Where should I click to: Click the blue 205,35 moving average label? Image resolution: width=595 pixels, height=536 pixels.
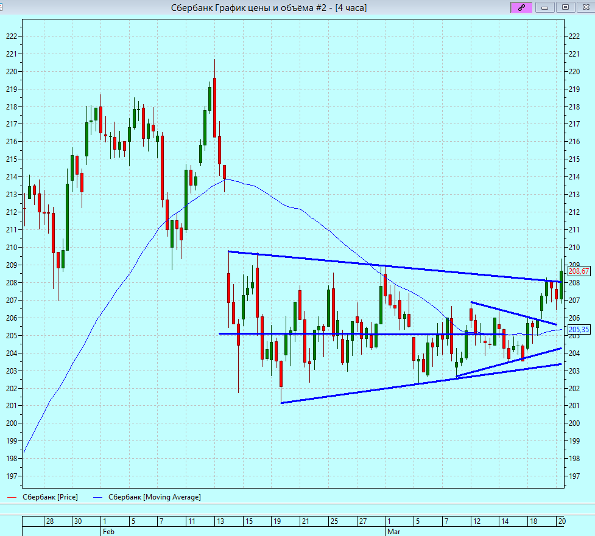coord(579,329)
